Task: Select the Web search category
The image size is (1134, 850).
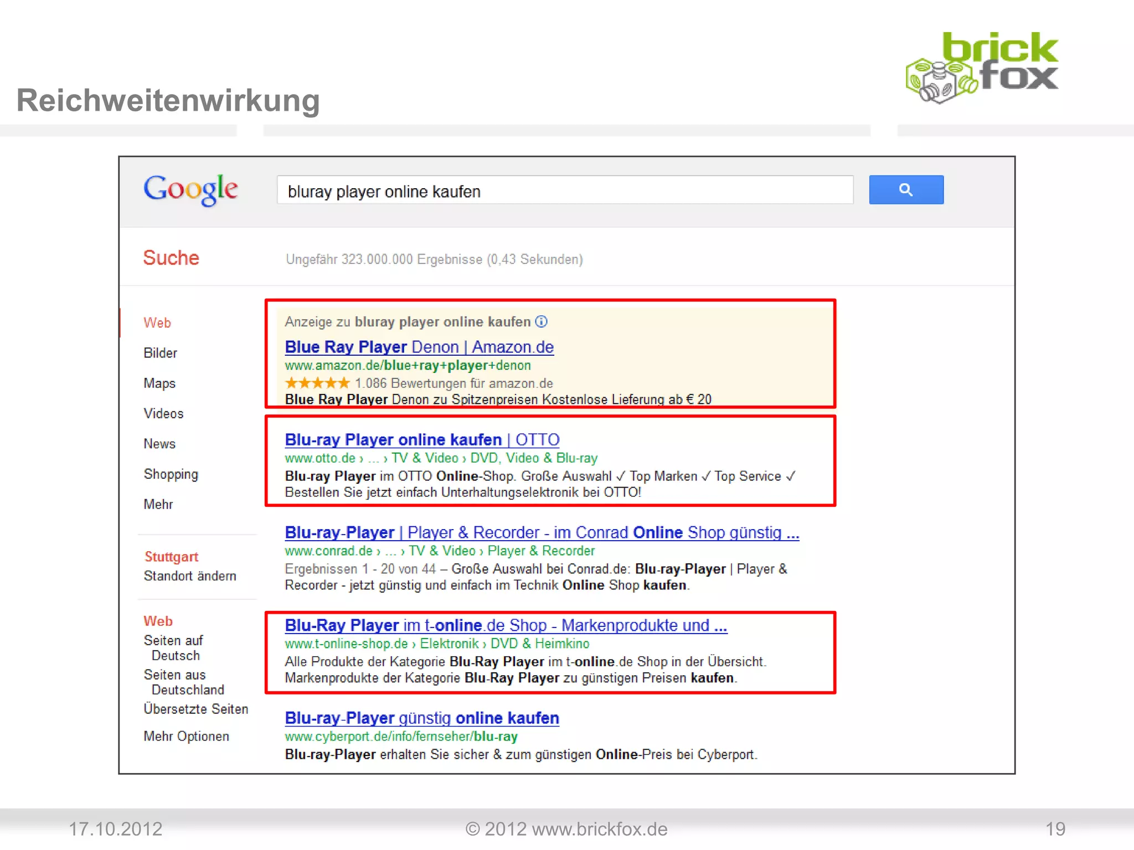Action: pyautogui.click(x=157, y=323)
